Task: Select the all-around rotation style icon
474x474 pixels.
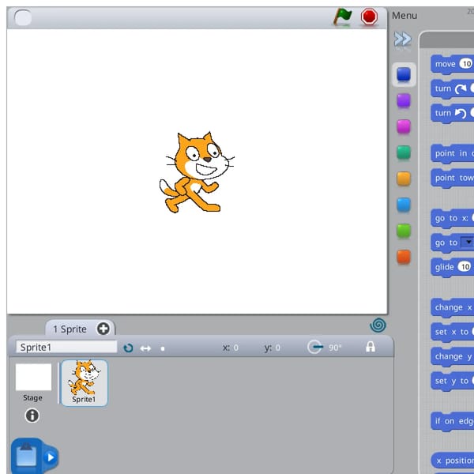Action: click(x=128, y=348)
